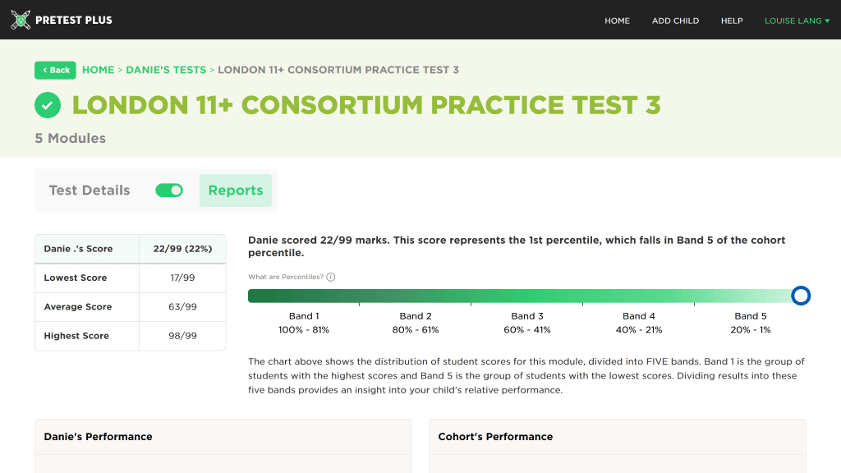Switch to the Reports view

tap(236, 190)
